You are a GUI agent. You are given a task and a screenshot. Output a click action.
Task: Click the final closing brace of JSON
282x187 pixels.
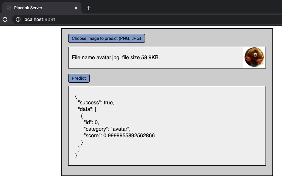(x=76, y=155)
